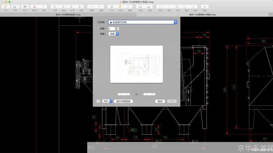Viewport: 273px width, 153px height.
Task: Select the Area (面积) measure tool
Action: pos(149,7)
